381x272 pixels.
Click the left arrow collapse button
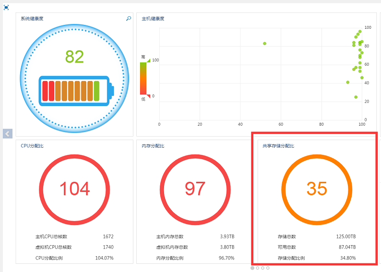click(x=8, y=133)
